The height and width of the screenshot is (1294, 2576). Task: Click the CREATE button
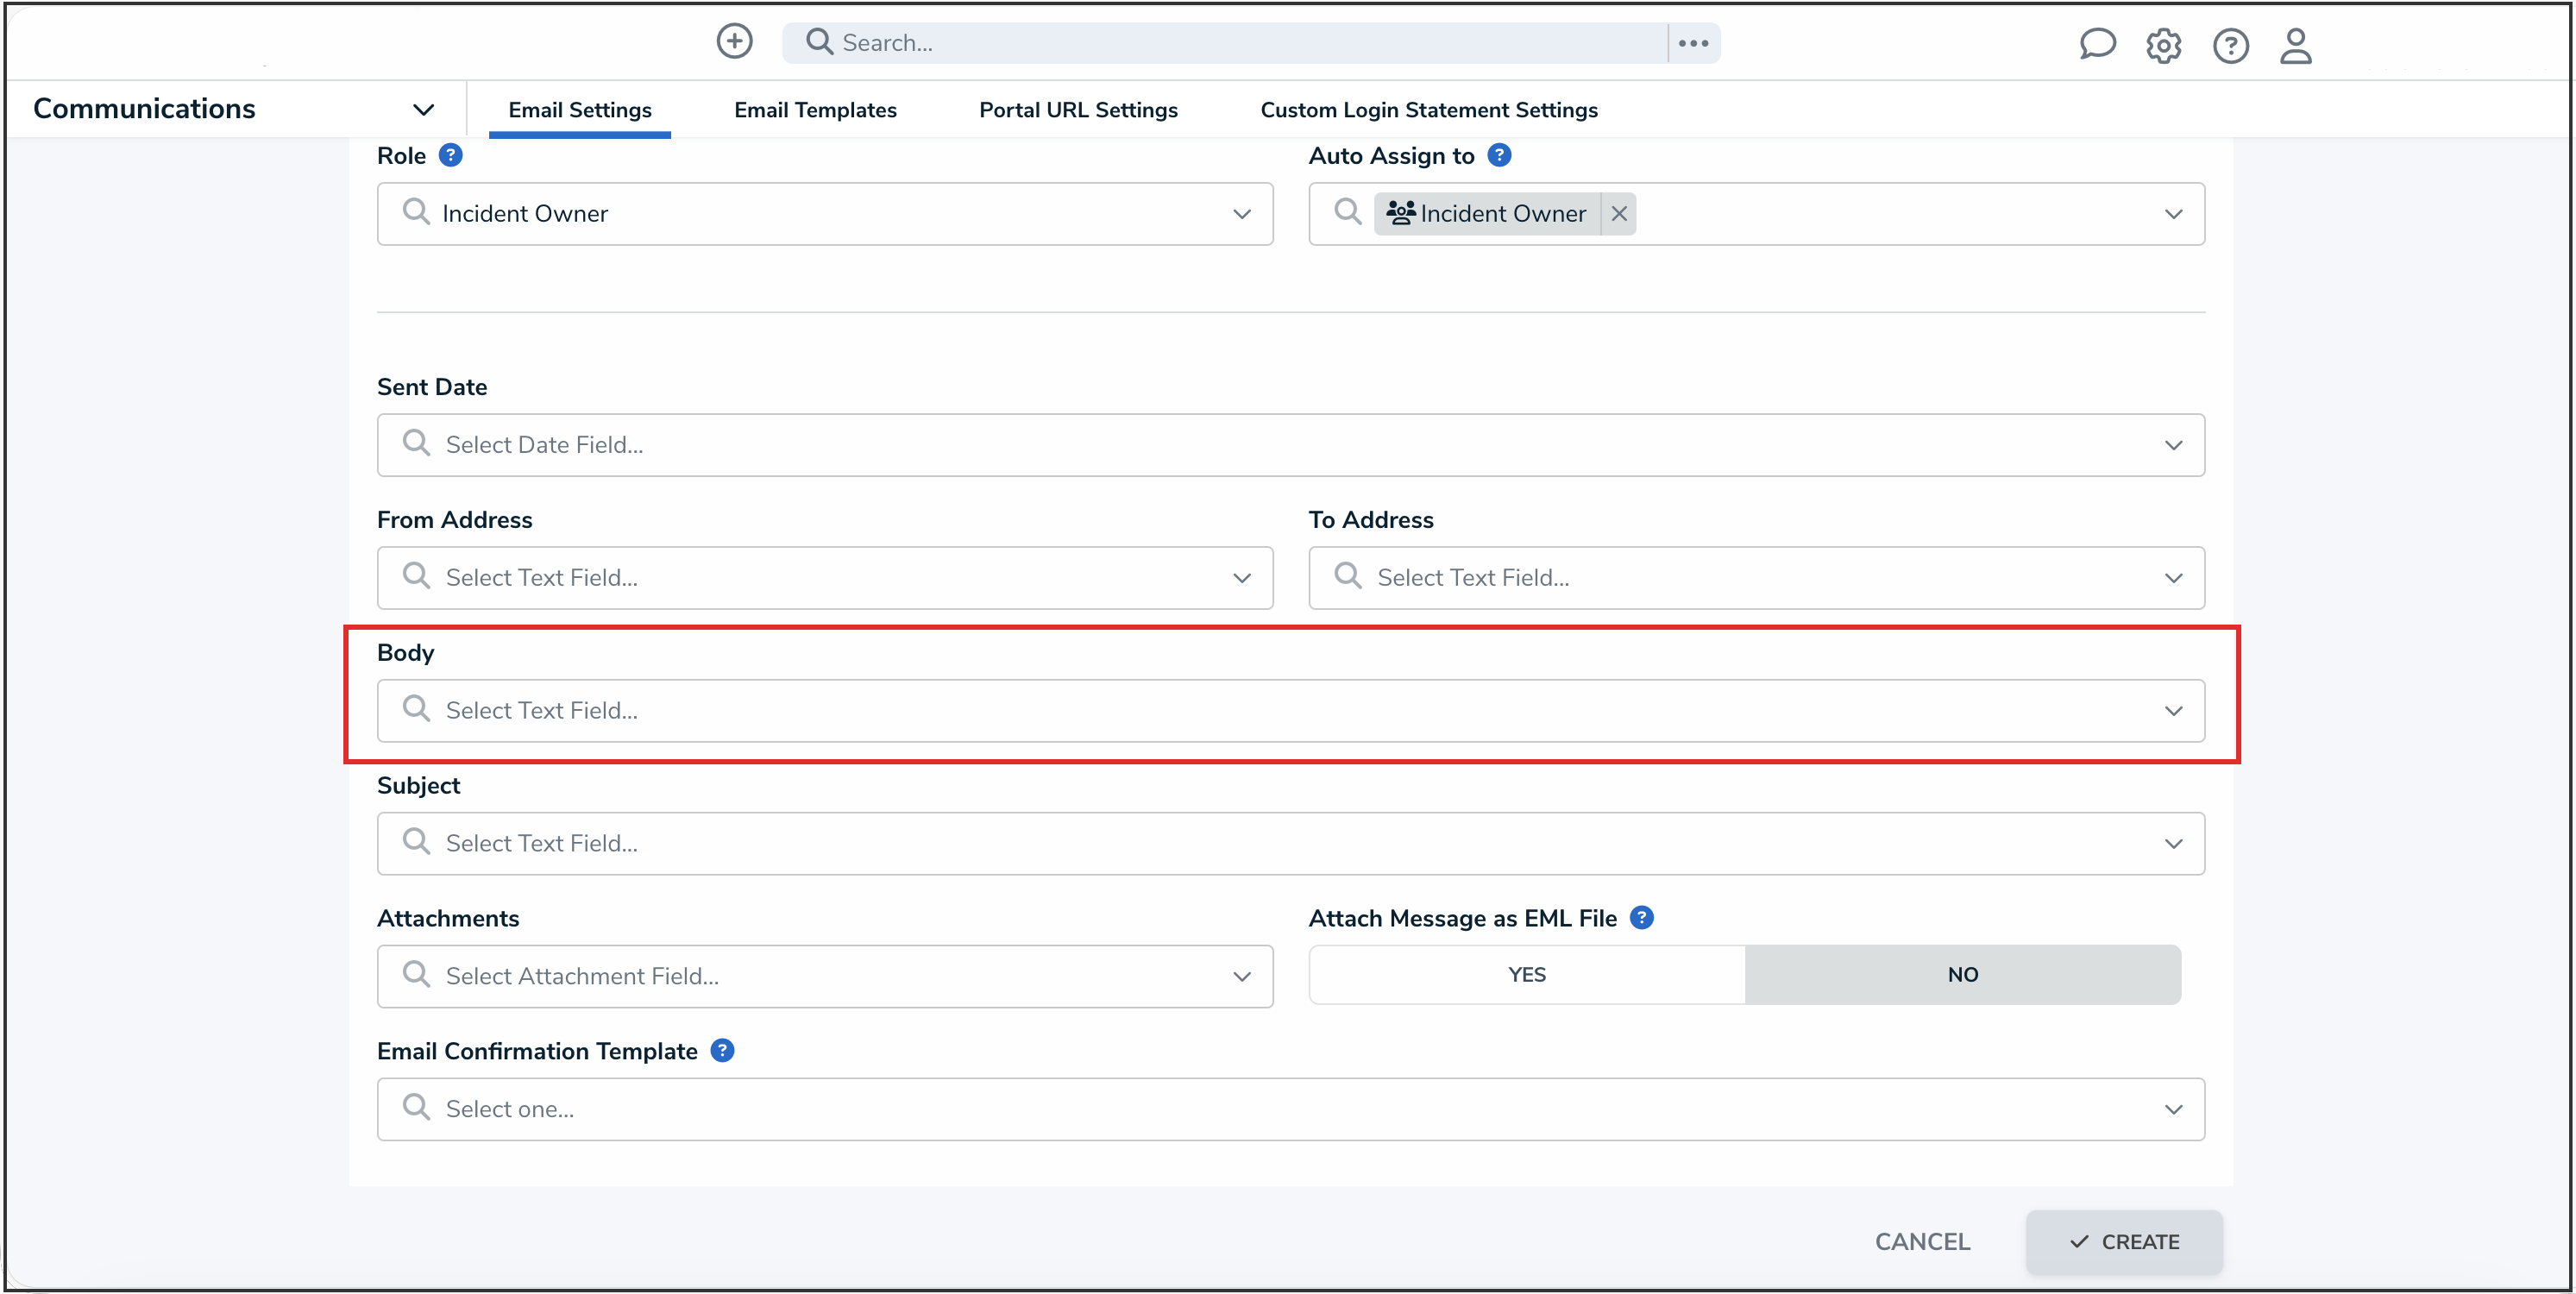click(2124, 1242)
